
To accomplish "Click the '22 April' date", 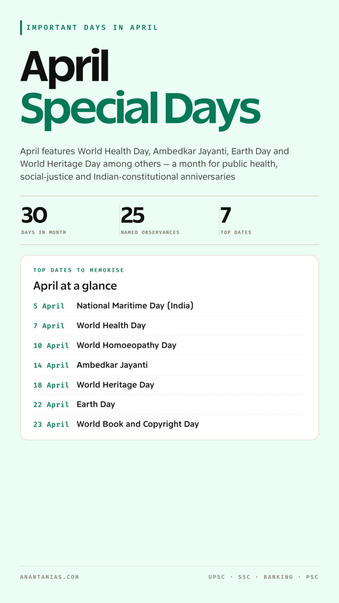I will 51,405.
